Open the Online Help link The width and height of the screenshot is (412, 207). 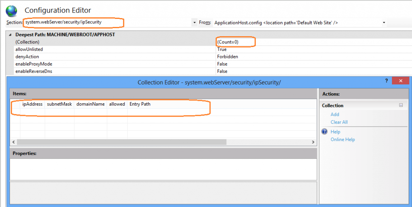click(x=343, y=139)
